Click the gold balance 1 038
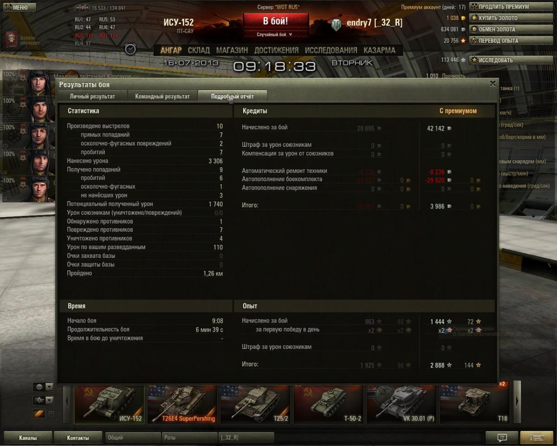This screenshot has height=446, width=557. pos(453,18)
